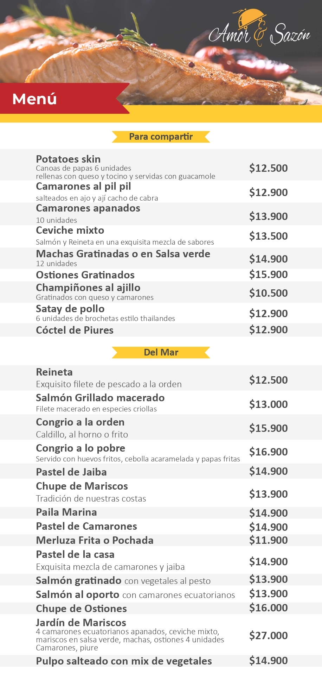Click the Jardín de Mariscos title
The width and height of the screenshot is (322, 686).
point(81,623)
